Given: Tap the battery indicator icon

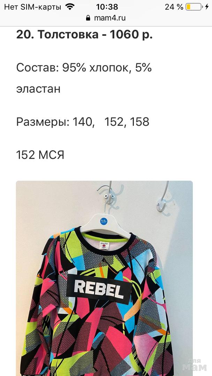Looking at the screenshot, I should click(x=194, y=7).
